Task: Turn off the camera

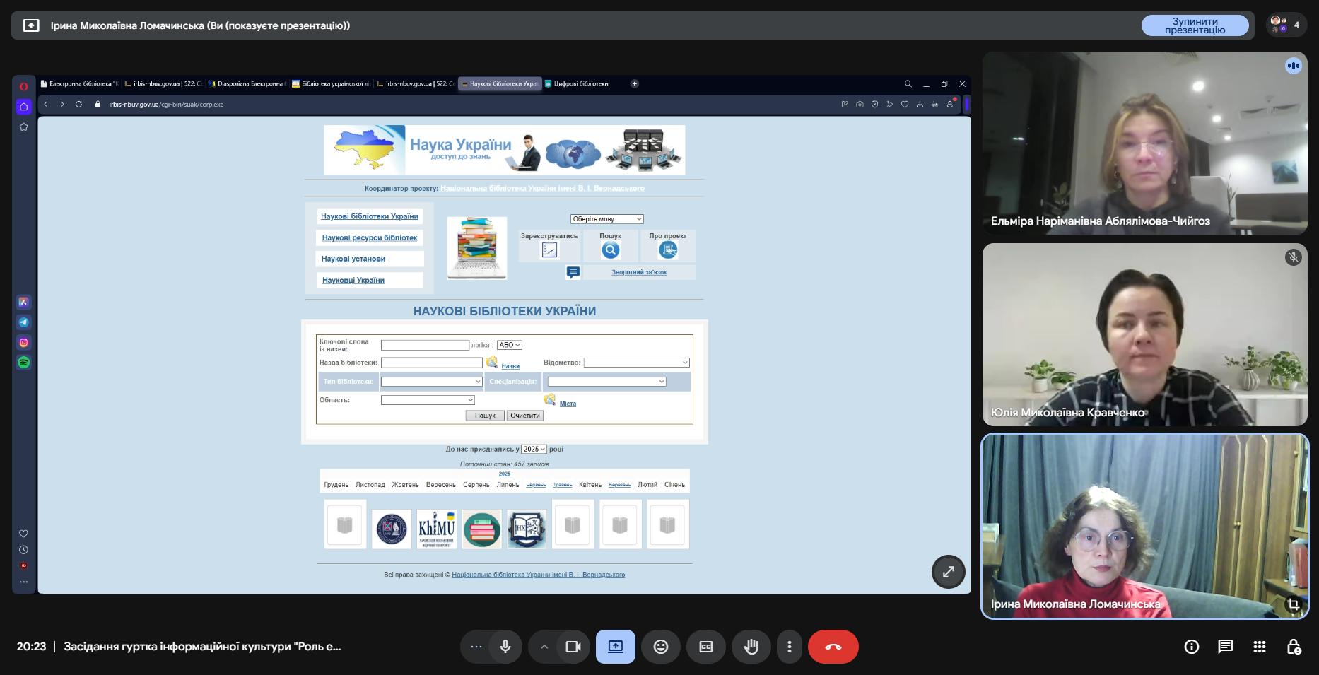Action: point(573,647)
